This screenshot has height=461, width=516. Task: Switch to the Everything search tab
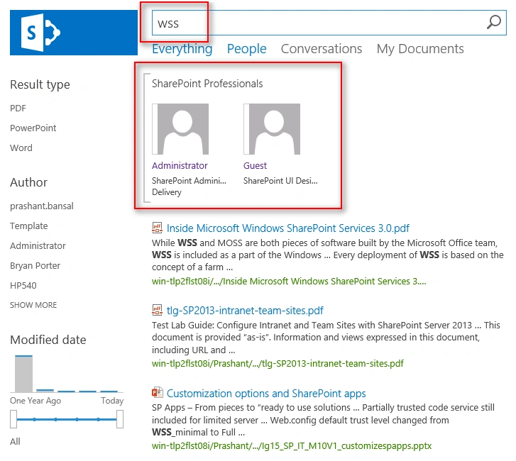click(x=182, y=49)
